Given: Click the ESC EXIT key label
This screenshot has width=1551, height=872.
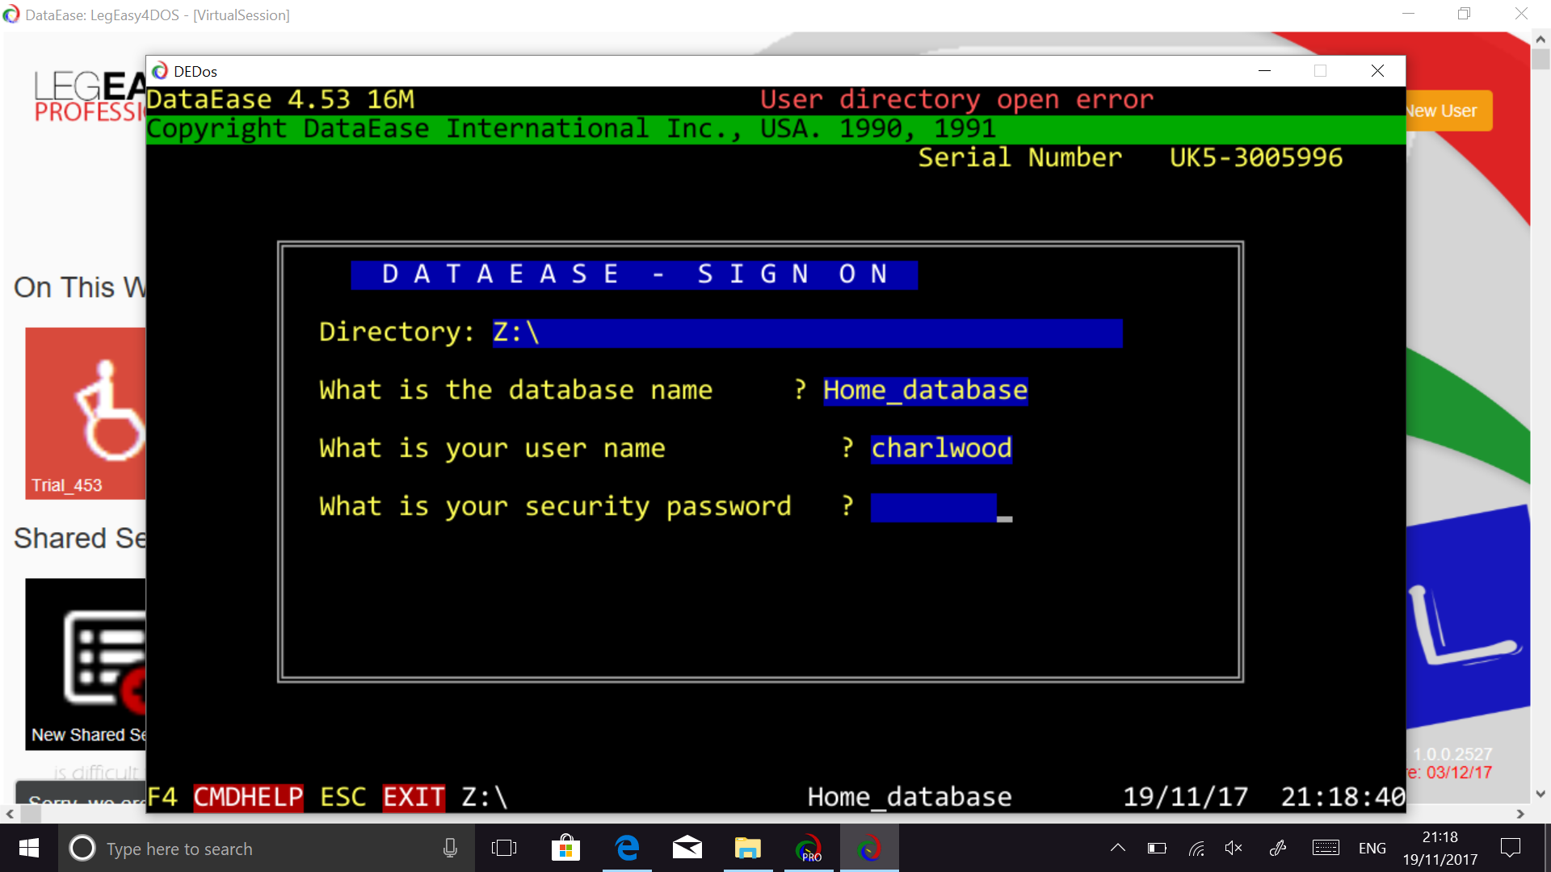Looking at the screenshot, I should [382, 797].
